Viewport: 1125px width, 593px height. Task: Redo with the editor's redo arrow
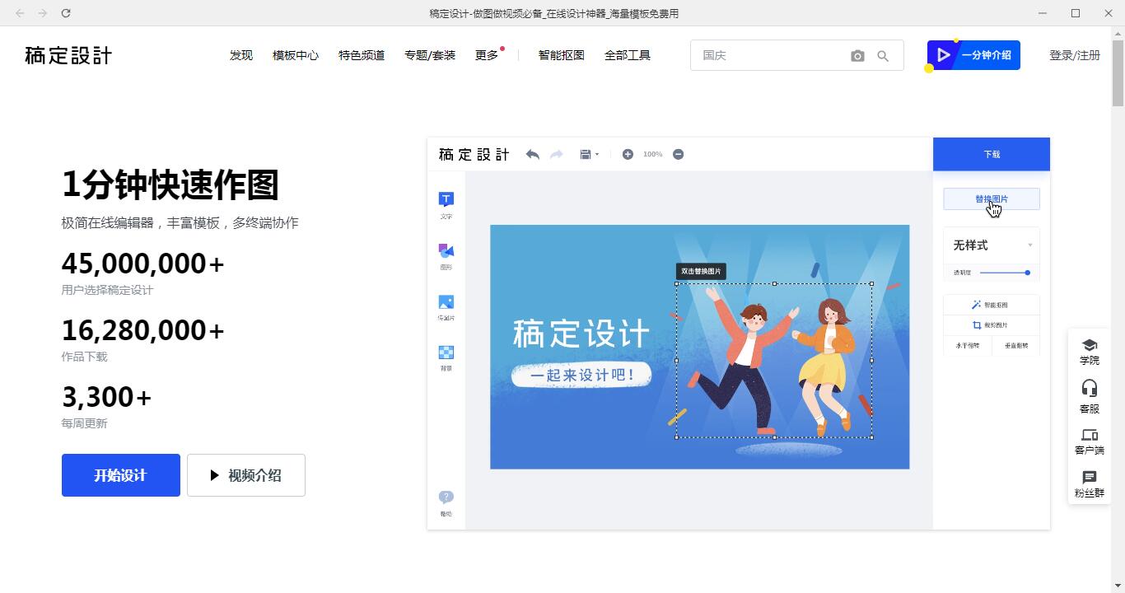(x=557, y=154)
